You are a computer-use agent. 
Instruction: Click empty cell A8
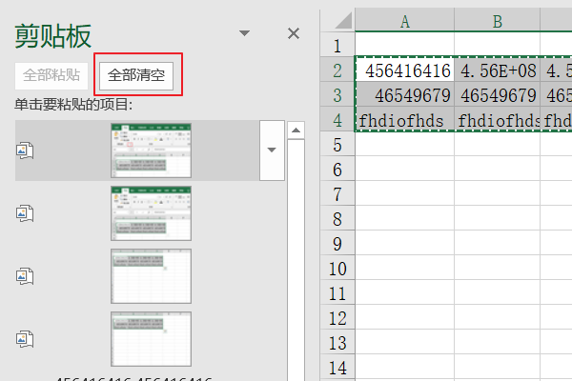click(x=404, y=218)
